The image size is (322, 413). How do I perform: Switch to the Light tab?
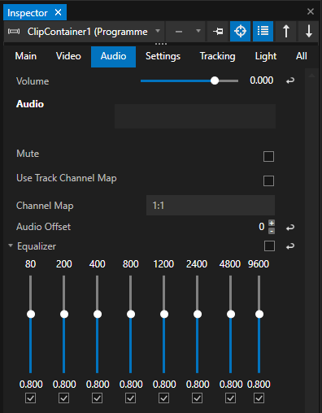tap(266, 56)
